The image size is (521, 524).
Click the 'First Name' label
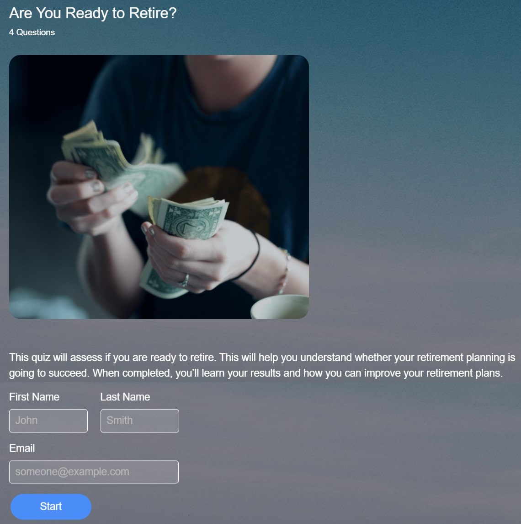pos(34,397)
